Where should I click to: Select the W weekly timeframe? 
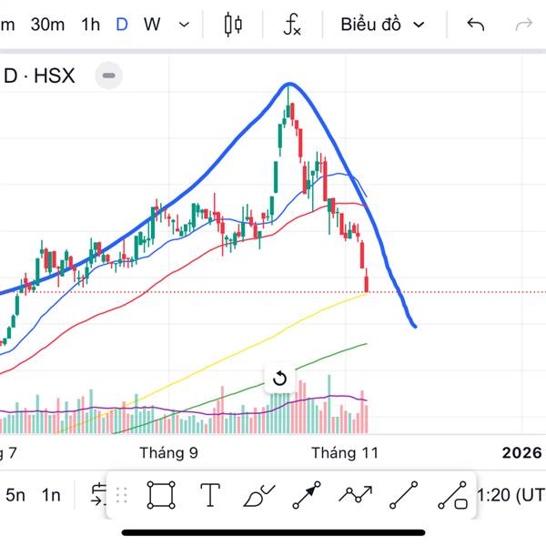[x=152, y=25]
